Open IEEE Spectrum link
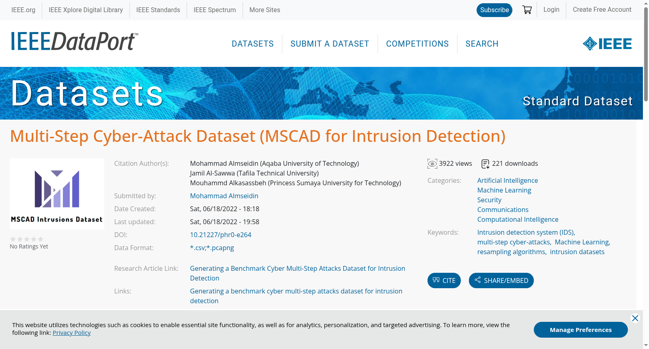 pyautogui.click(x=215, y=10)
